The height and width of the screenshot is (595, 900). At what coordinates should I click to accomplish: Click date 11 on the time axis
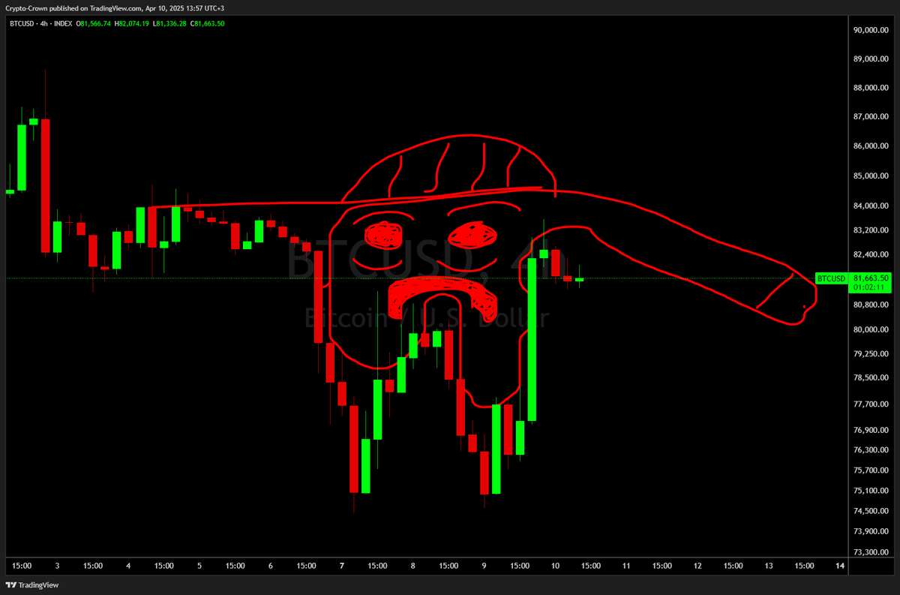pos(626,566)
